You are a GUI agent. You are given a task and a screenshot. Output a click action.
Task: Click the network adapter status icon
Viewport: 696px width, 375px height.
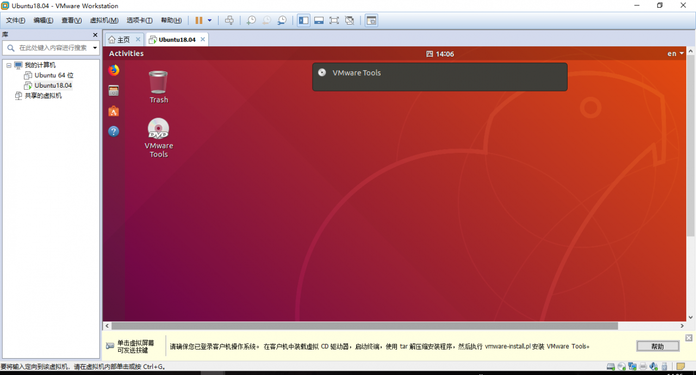pos(632,366)
